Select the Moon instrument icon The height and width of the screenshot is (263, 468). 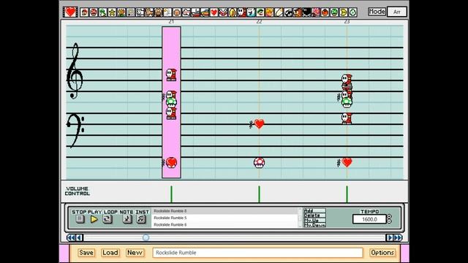coord(344,12)
